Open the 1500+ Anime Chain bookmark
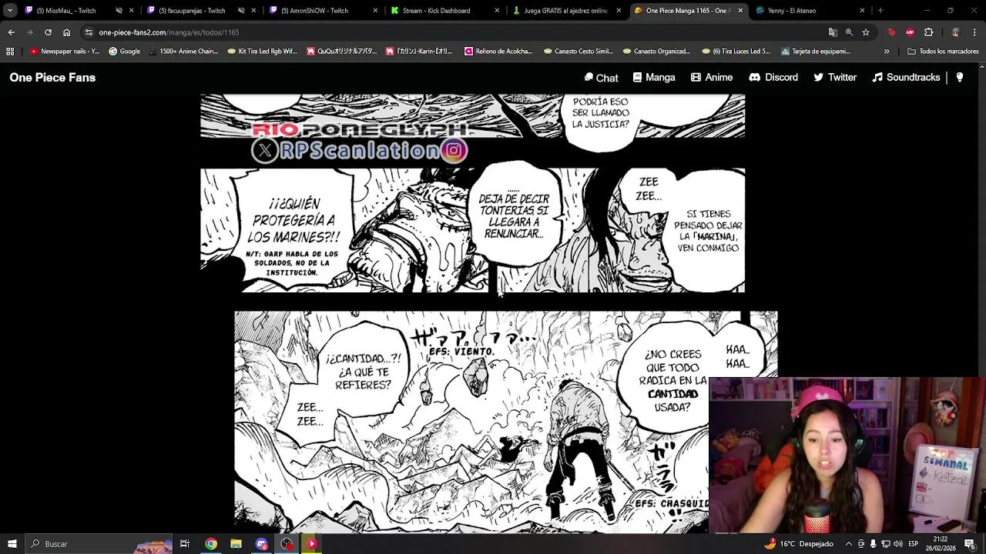The height and width of the screenshot is (554, 986). pos(183,52)
